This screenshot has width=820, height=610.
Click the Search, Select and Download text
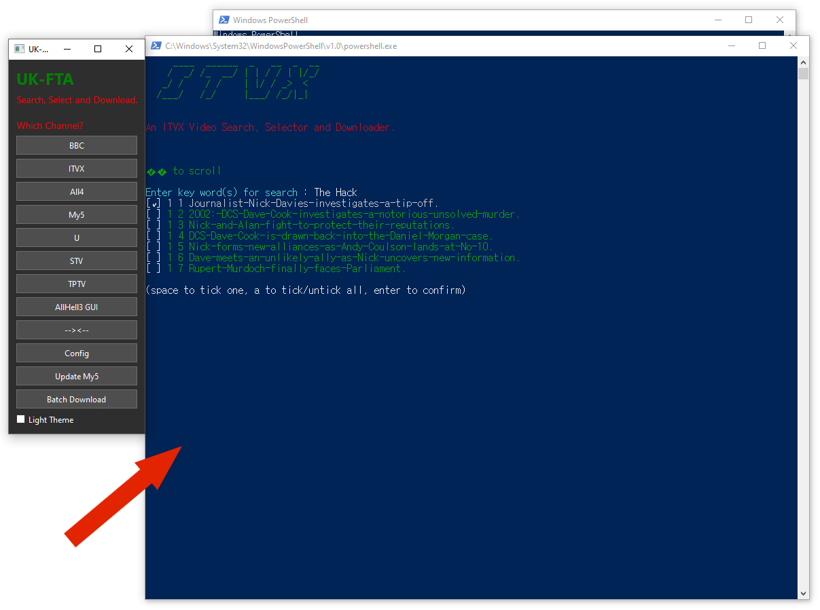click(x=77, y=100)
